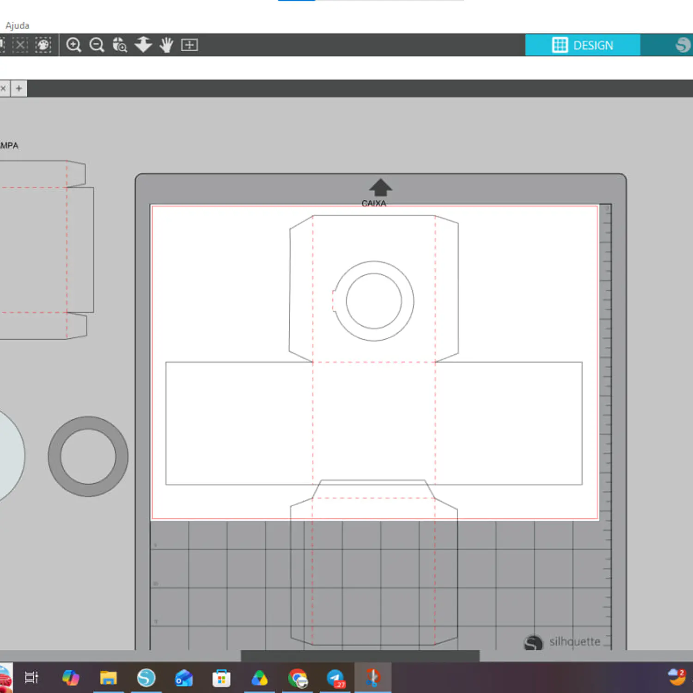Select the Pan hand tool
Screen dimensions: 693x693
coord(166,45)
